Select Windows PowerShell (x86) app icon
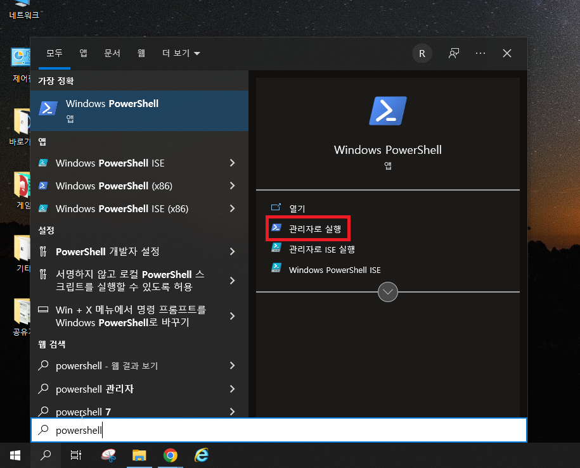The height and width of the screenshot is (468, 580). [43, 186]
